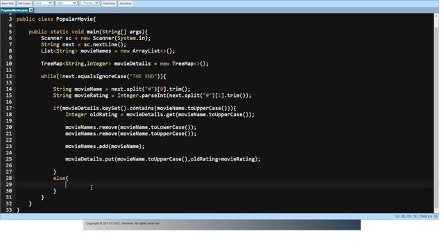Click on 'TreeMap<String,Integer> movieDetails' line

[125, 64]
